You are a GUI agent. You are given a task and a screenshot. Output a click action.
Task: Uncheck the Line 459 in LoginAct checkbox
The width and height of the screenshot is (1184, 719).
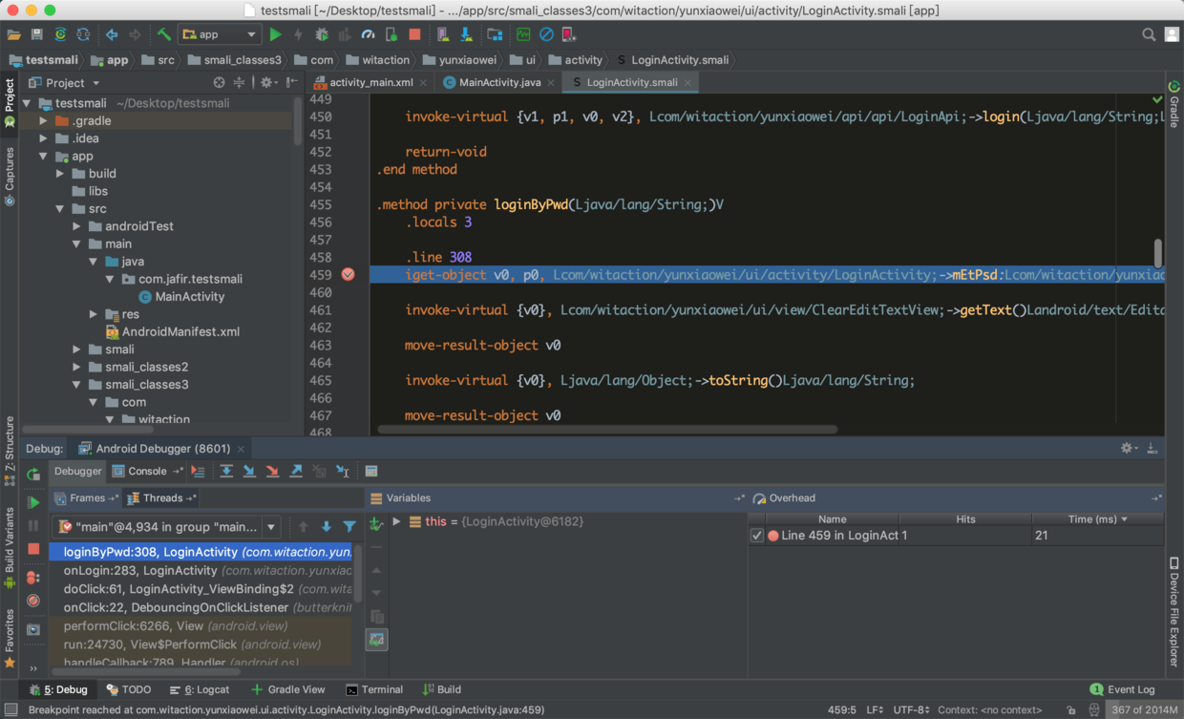pyautogui.click(x=757, y=536)
